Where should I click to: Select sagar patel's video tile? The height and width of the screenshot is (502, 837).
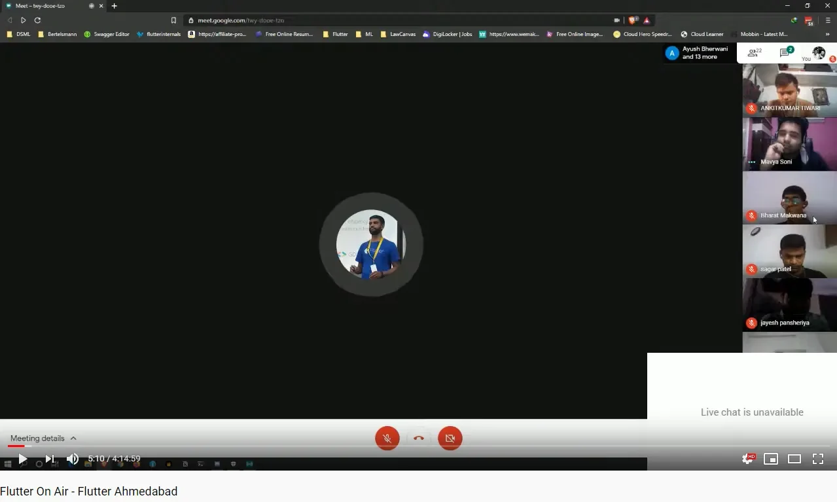coord(789,251)
